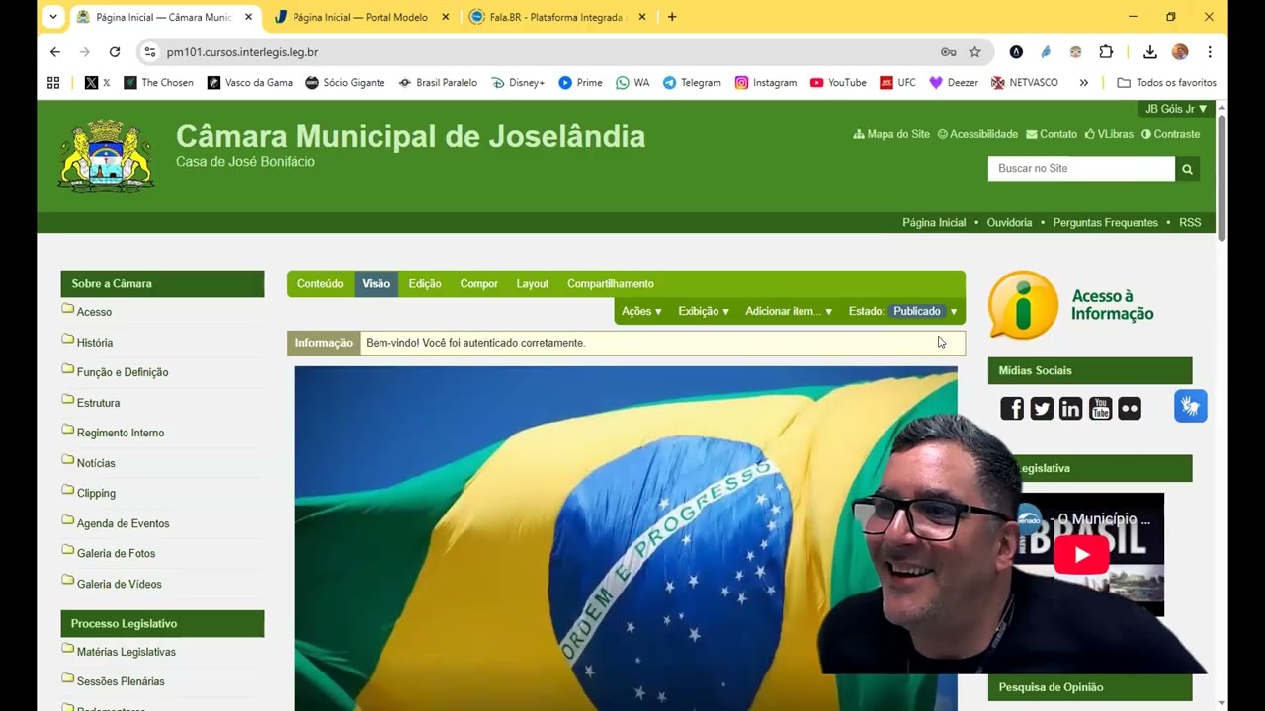Open the LinkedIn social media icon
Screen dimensions: 1265x711
click(x=1070, y=409)
